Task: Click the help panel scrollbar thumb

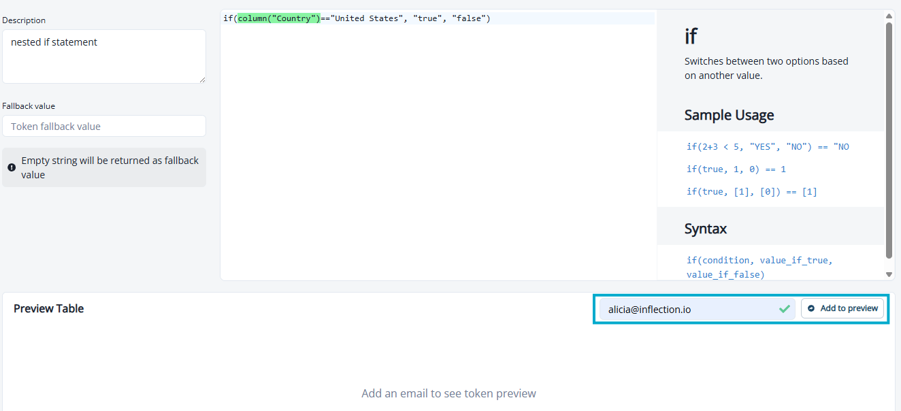Action: point(889,140)
